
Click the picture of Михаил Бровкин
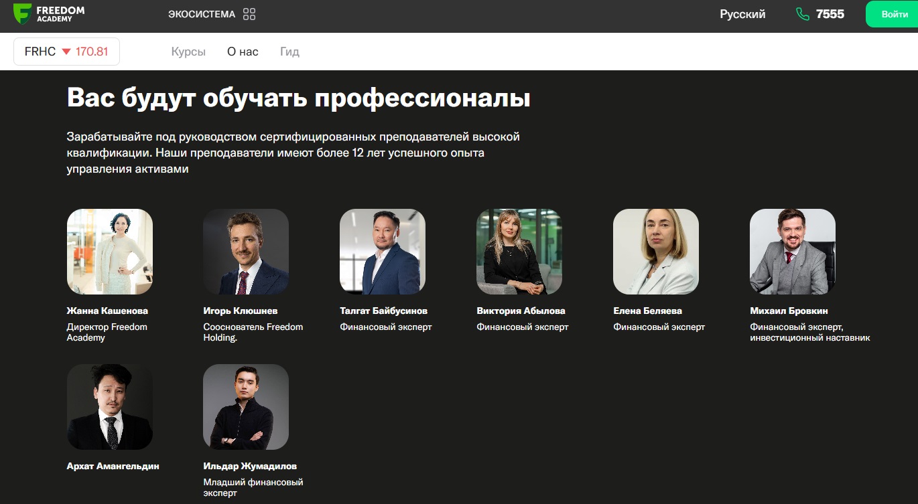pos(792,252)
